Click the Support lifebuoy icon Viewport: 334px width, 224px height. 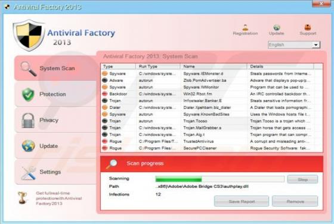308,27
